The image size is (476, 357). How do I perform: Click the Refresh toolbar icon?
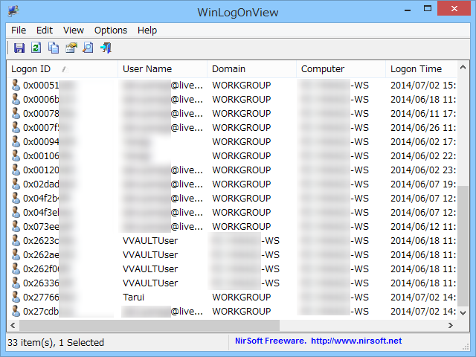tap(36, 48)
